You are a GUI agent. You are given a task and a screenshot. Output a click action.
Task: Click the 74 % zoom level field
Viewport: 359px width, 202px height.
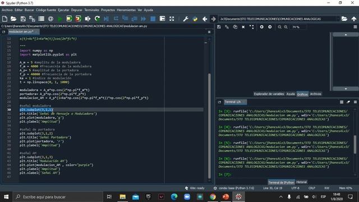coord(298,27)
